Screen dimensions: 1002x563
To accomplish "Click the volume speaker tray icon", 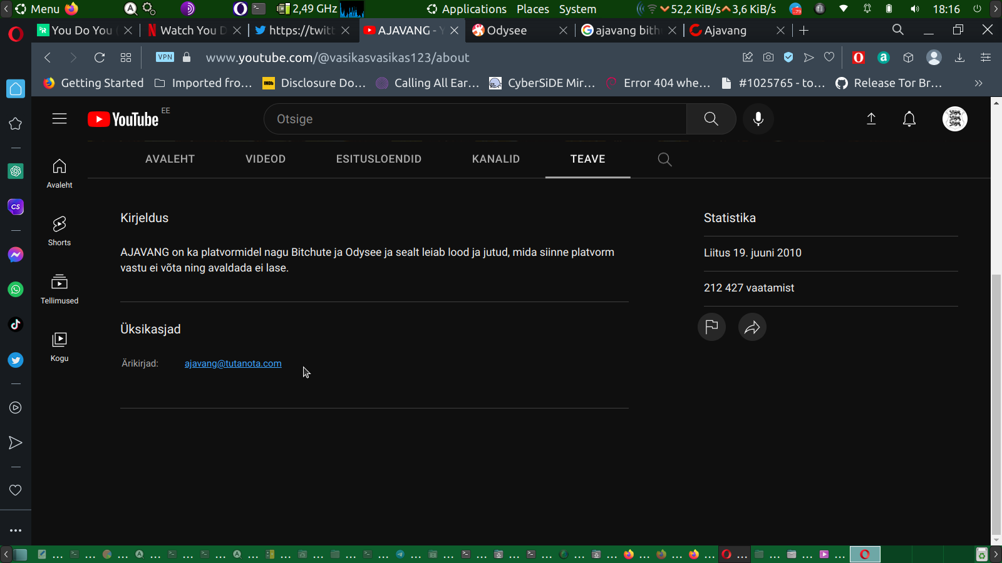I will (915, 9).
